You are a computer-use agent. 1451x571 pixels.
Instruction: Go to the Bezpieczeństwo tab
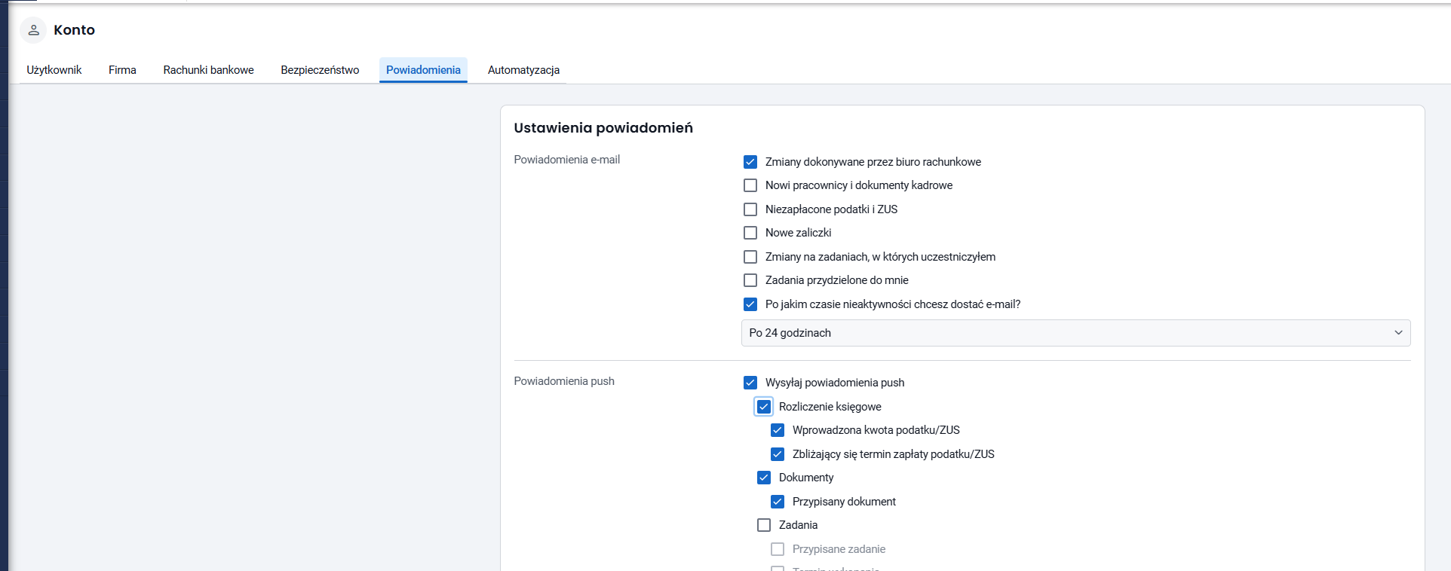click(x=320, y=70)
